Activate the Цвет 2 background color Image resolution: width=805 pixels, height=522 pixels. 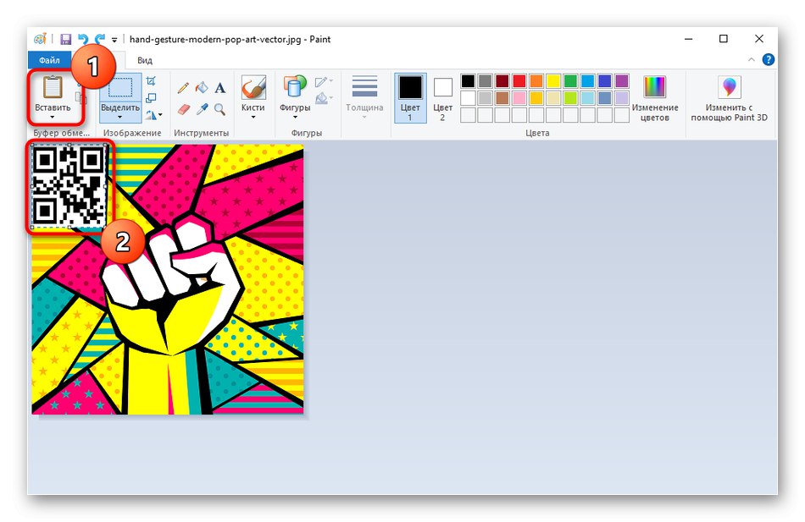pyautogui.click(x=442, y=98)
